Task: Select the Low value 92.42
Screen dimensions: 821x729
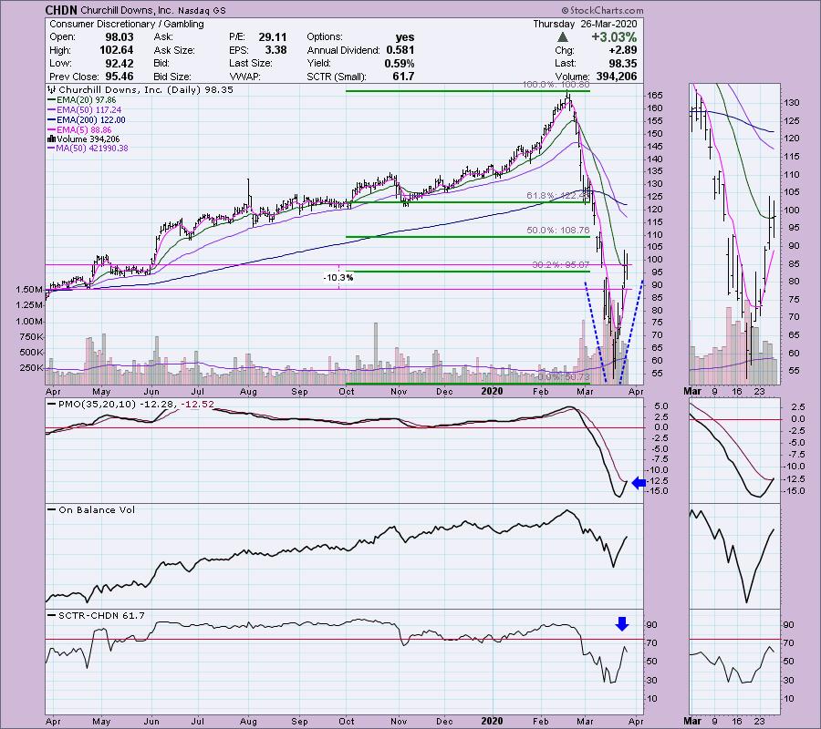Action: point(119,63)
